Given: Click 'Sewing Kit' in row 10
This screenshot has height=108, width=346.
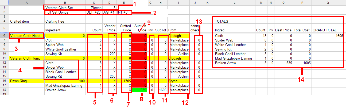Looking at the screenshot, I should pyautogui.click(x=65, y=54).
